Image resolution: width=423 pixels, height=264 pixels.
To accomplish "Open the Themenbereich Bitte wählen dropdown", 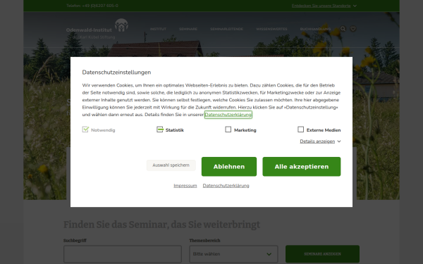I will pos(233,254).
